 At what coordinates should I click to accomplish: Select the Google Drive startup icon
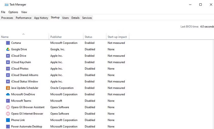coord(8,49)
